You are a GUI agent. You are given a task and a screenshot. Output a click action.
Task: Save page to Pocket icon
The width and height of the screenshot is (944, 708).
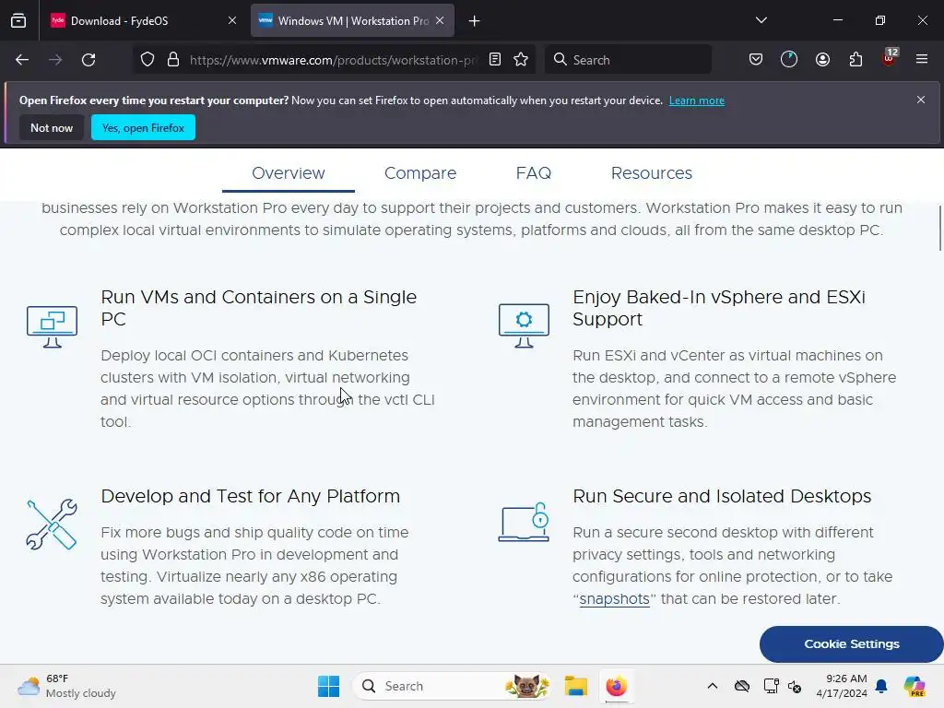coord(756,60)
